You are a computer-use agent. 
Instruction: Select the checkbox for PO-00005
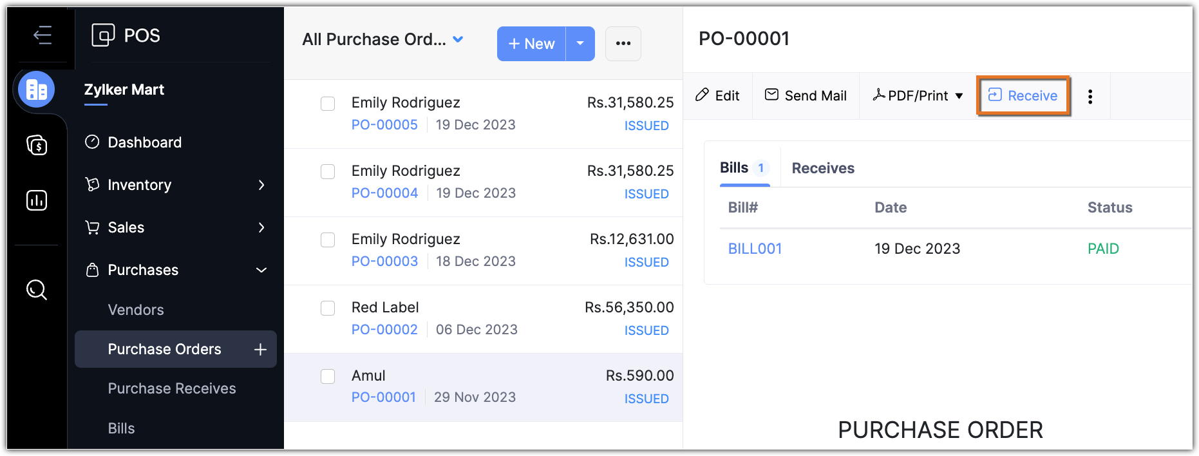(328, 104)
